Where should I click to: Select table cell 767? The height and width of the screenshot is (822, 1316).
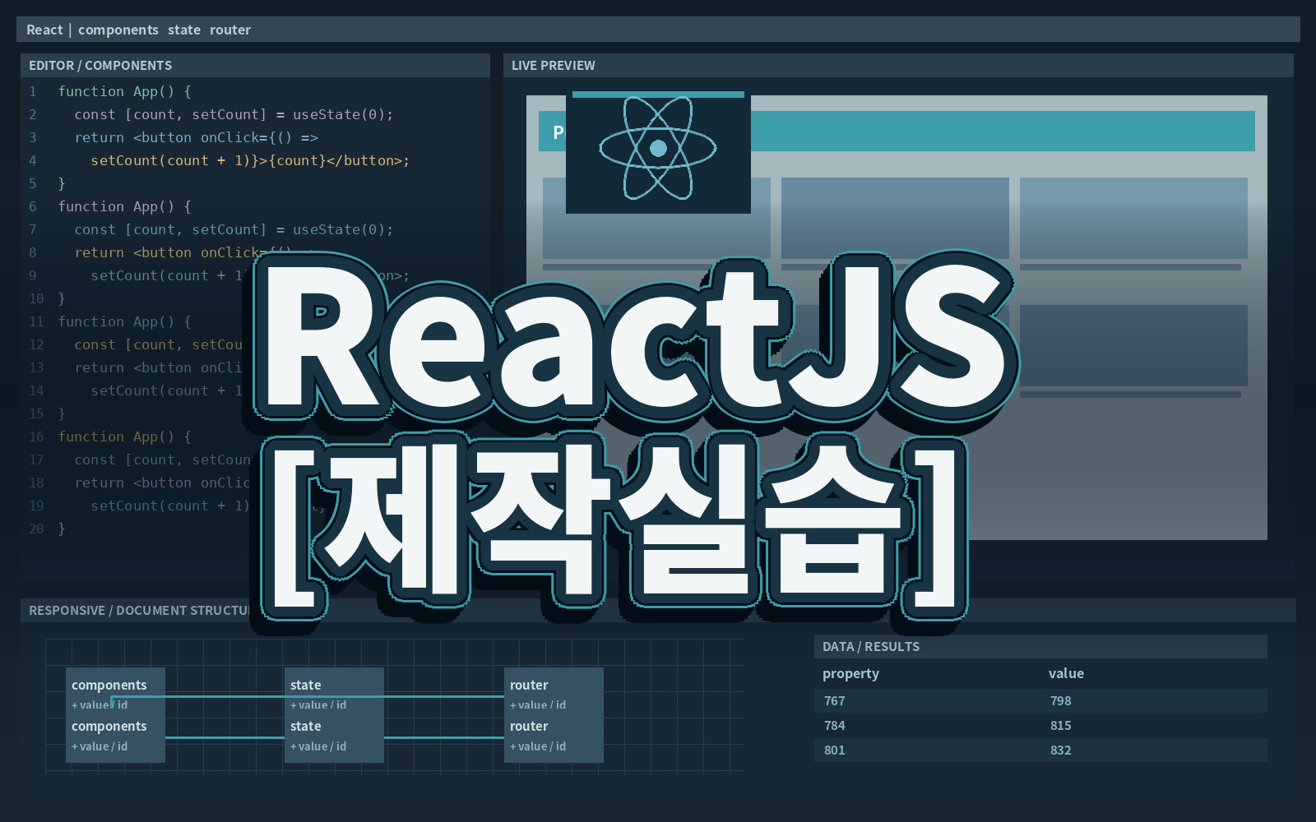tap(835, 700)
